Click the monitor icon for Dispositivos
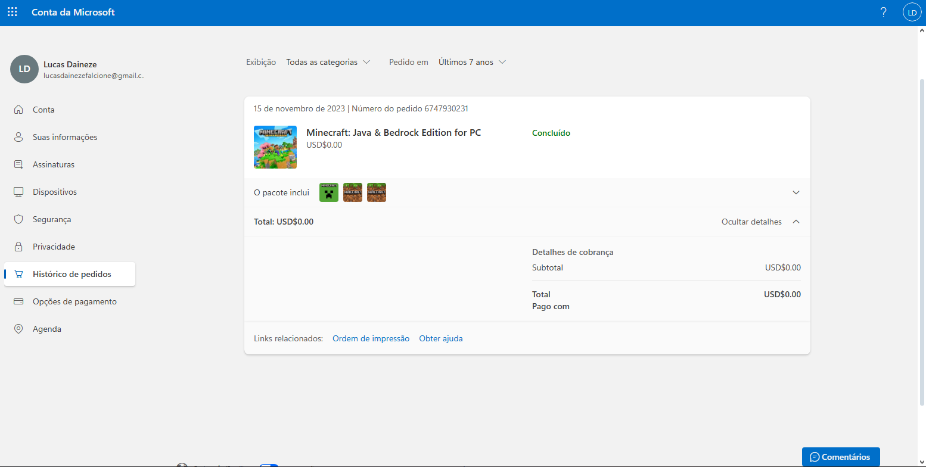 [18, 192]
